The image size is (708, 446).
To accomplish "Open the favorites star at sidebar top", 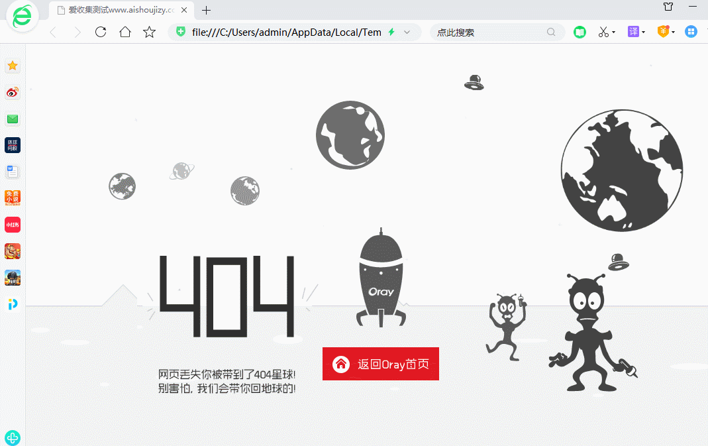I will [13, 66].
